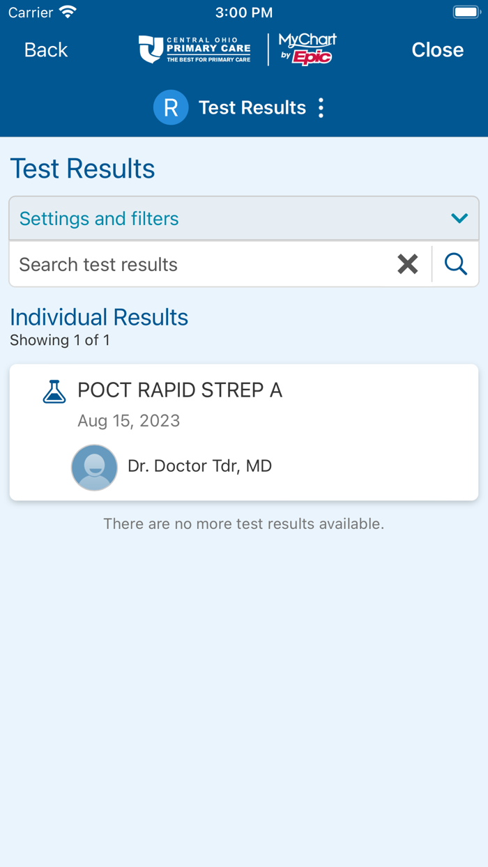The width and height of the screenshot is (488, 867).
Task: Go back using the Back button
Action: [45, 49]
